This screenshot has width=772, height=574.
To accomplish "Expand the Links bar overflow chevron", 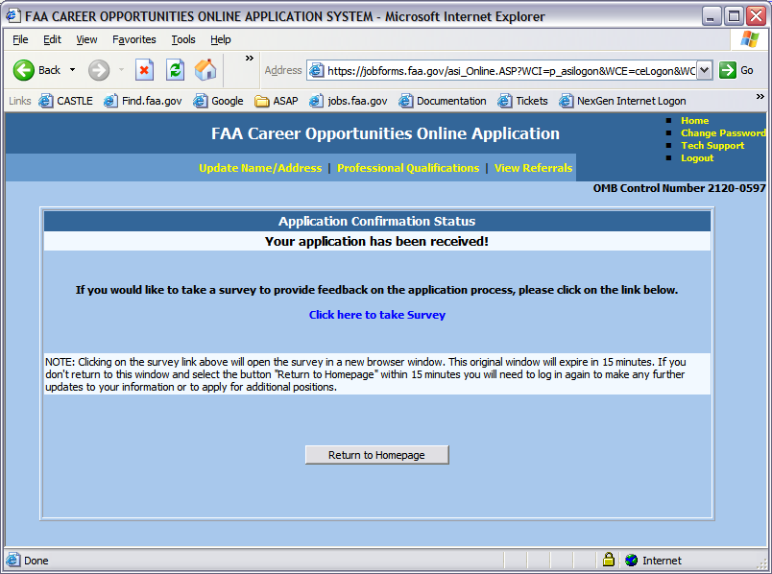I will click(x=760, y=97).
